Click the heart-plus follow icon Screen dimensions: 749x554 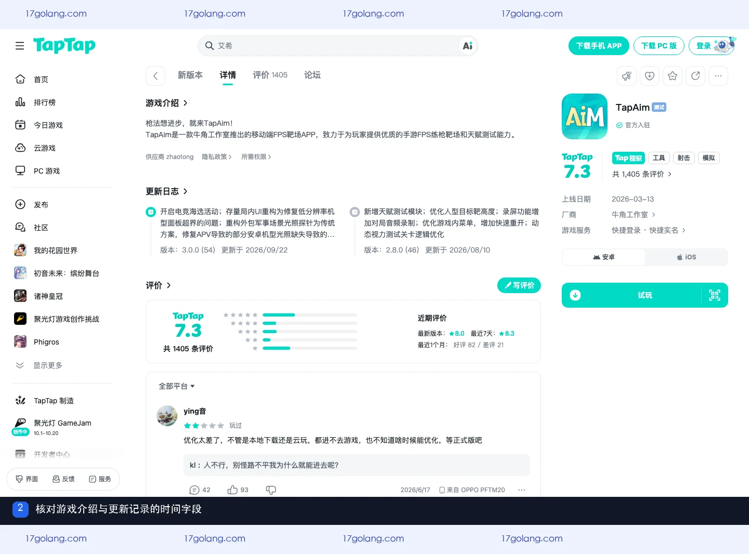tap(650, 76)
